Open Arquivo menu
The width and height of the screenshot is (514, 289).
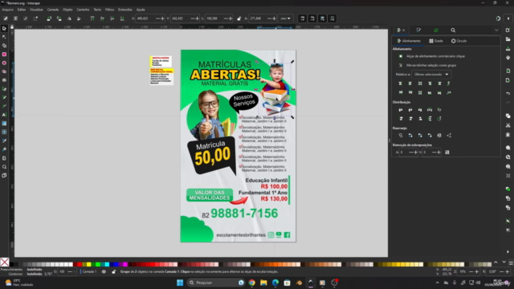pos(8,10)
